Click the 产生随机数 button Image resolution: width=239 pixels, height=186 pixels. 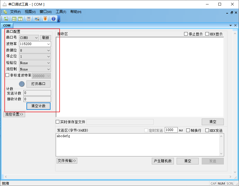163,161
